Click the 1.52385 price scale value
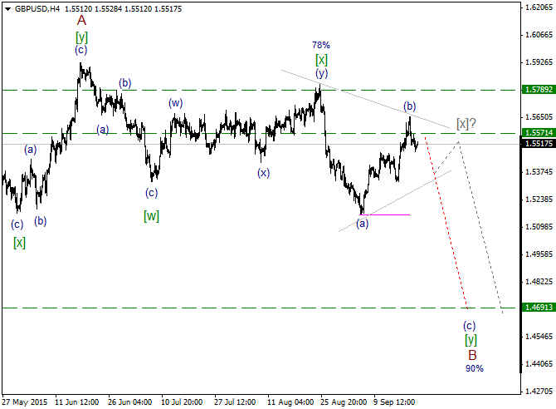The image size is (556, 409). pyautogui.click(x=539, y=199)
